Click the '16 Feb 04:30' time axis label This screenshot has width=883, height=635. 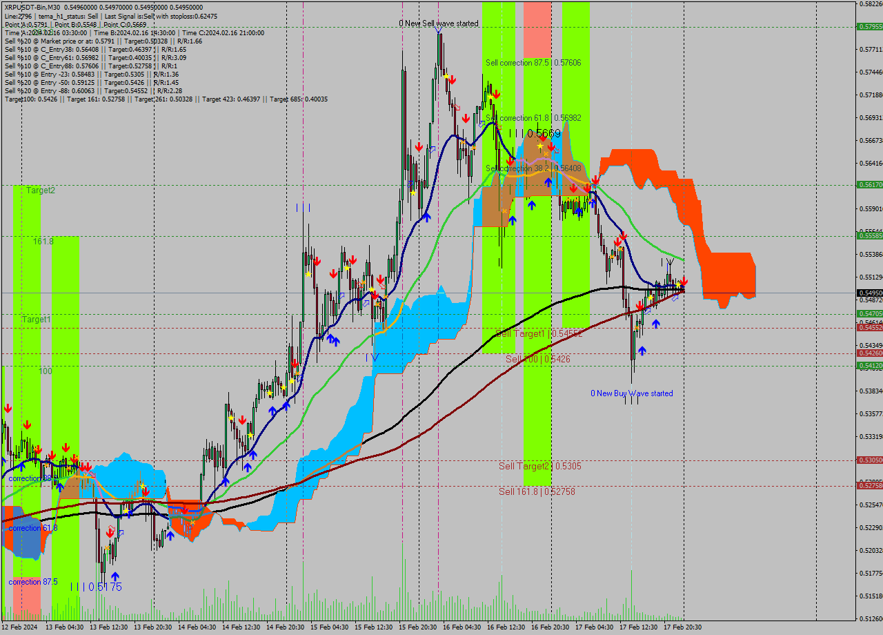(462, 627)
